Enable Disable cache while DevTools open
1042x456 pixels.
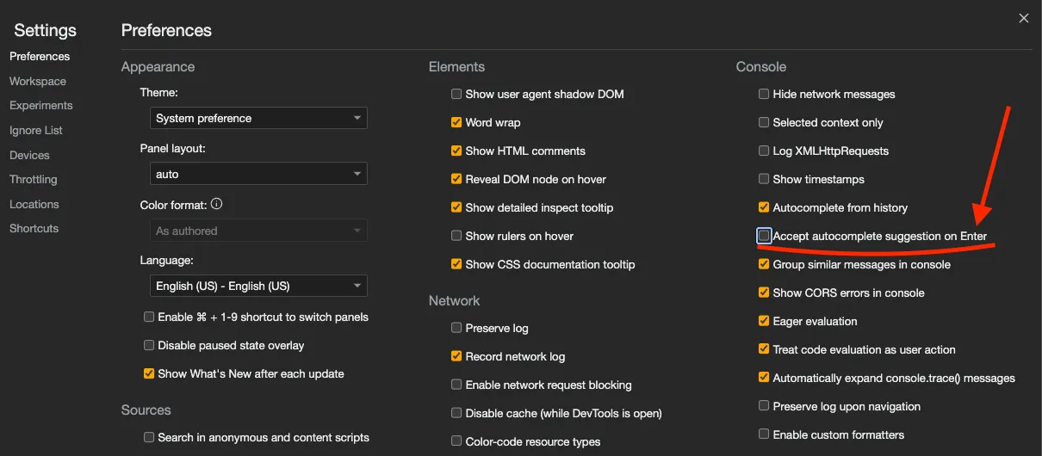click(x=456, y=413)
